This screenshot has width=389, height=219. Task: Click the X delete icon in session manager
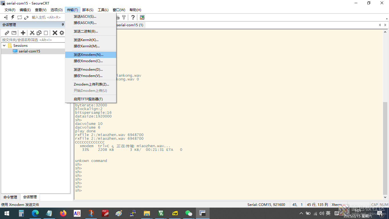coord(55,33)
